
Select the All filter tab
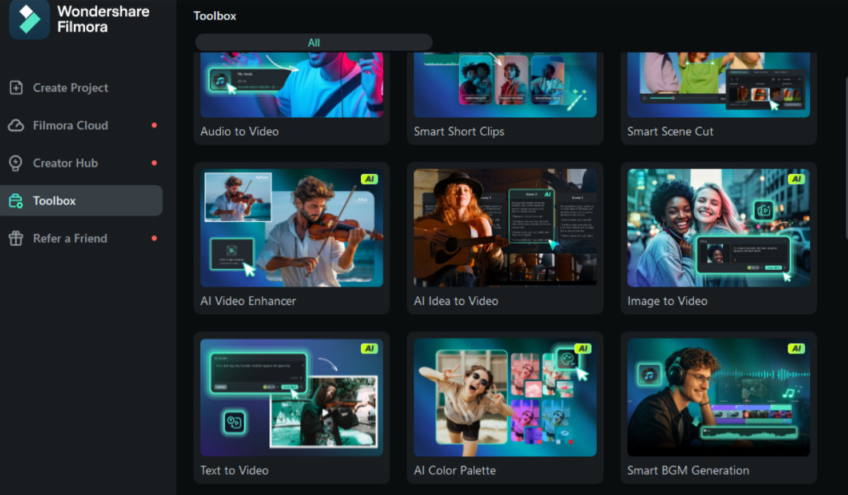pyautogui.click(x=314, y=42)
